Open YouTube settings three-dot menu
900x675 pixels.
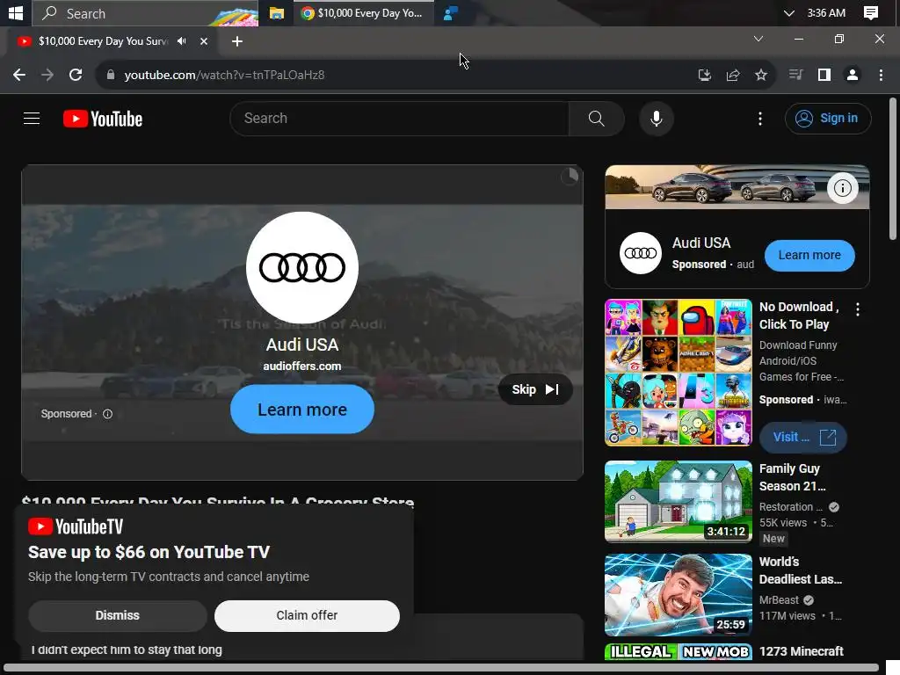[760, 119]
